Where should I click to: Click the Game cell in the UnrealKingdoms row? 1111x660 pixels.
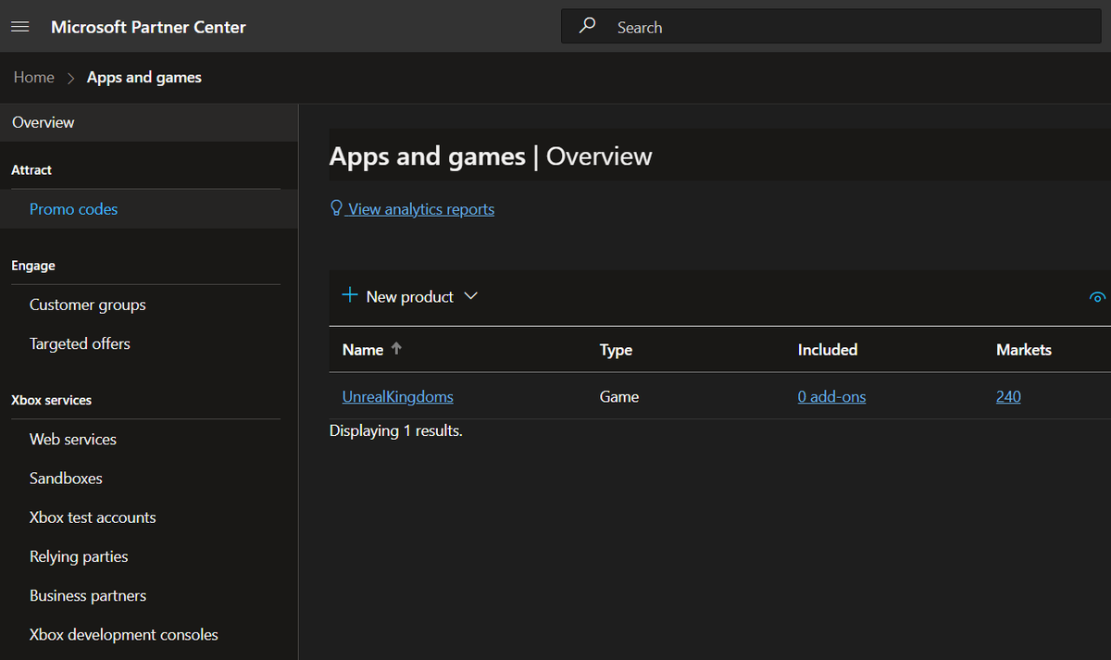[x=619, y=396]
